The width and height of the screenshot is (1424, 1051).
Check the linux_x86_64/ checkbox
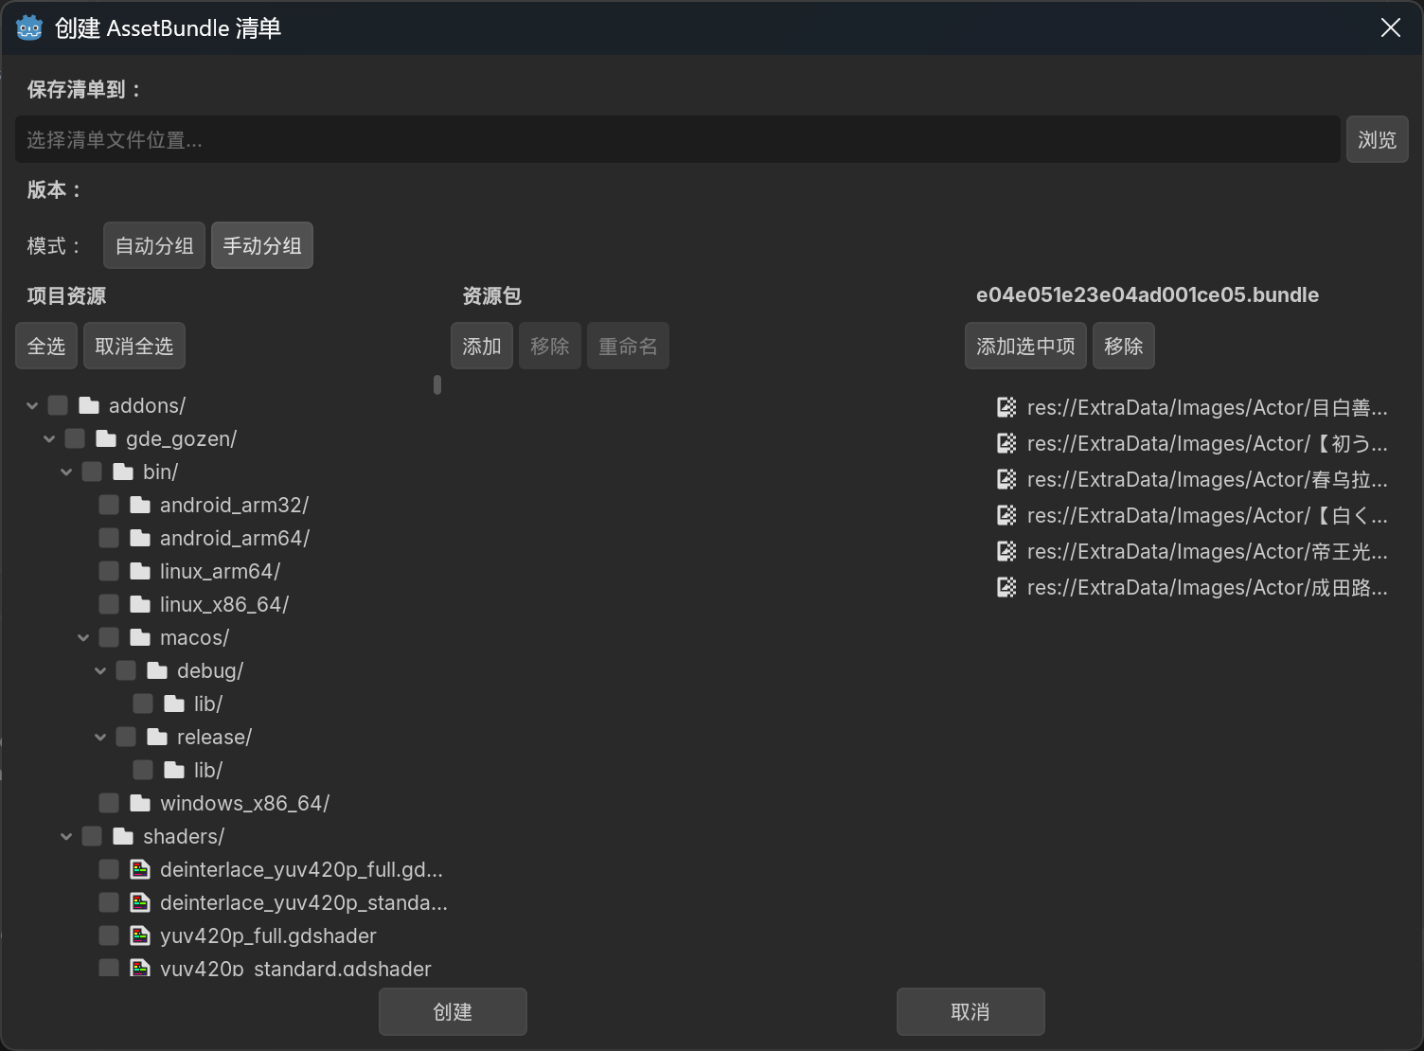(x=109, y=605)
